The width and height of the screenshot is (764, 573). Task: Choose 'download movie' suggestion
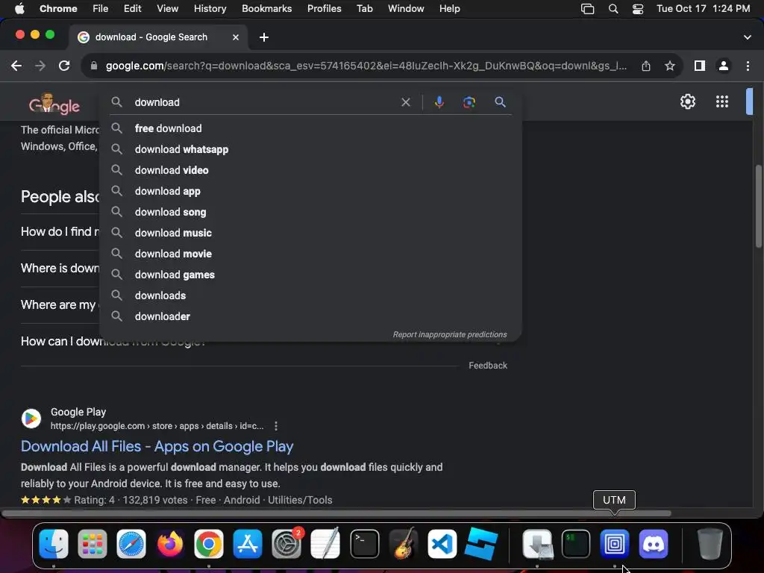(x=310, y=254)
